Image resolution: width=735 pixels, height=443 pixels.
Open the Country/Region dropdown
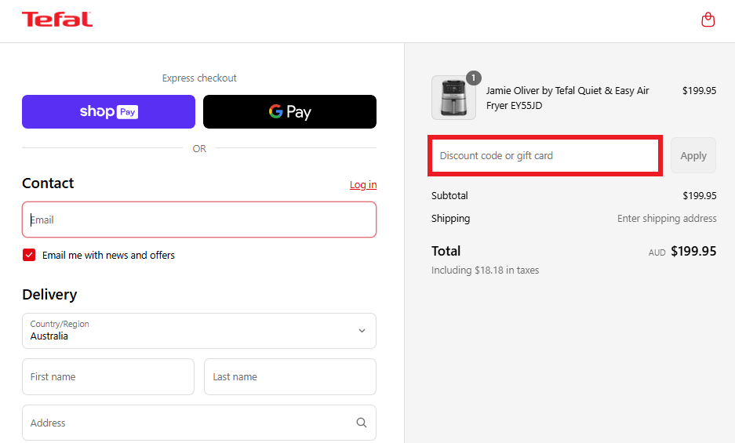point(199,331)
